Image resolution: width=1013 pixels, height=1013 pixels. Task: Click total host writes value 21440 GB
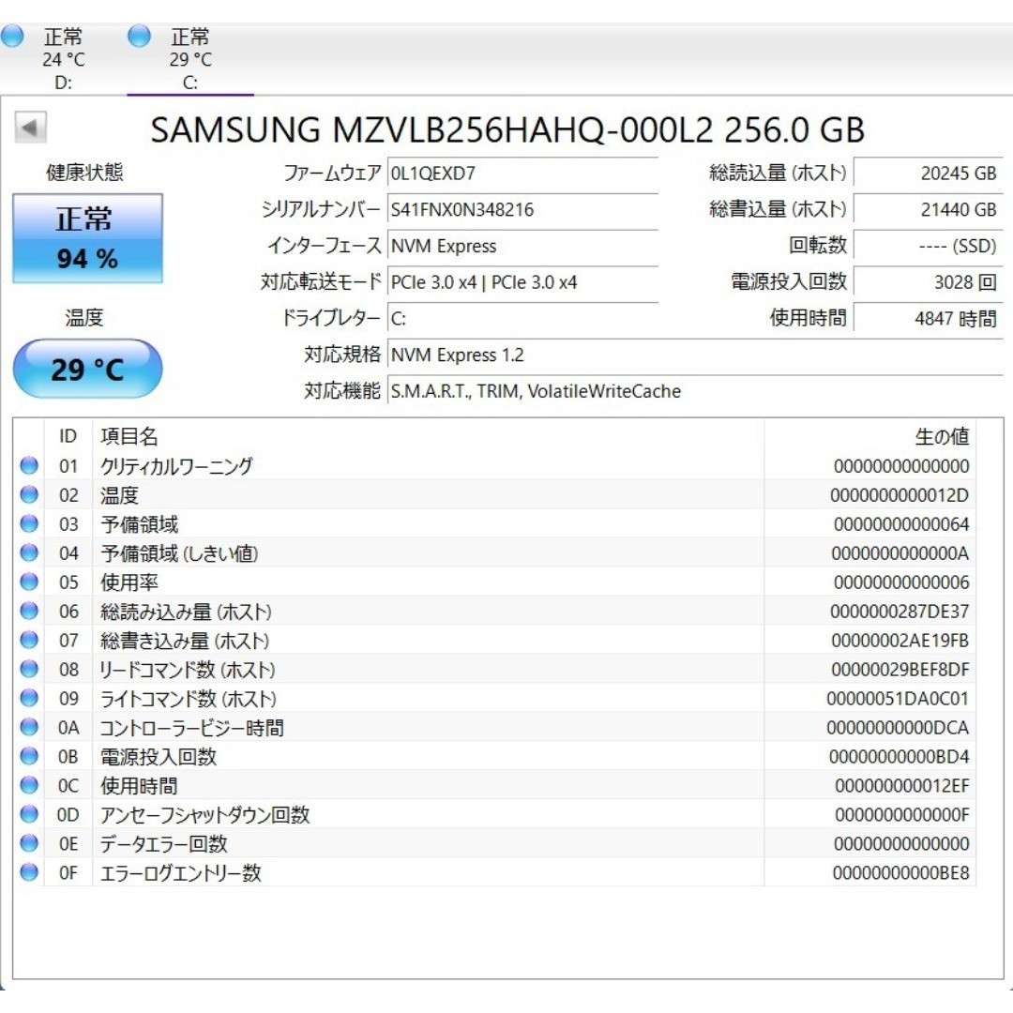[x=929, y=209]
